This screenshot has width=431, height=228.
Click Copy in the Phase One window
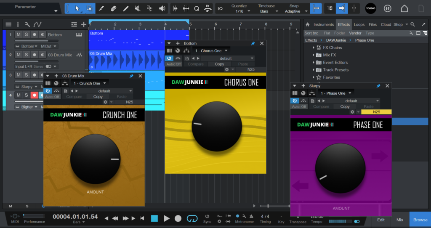345,106
